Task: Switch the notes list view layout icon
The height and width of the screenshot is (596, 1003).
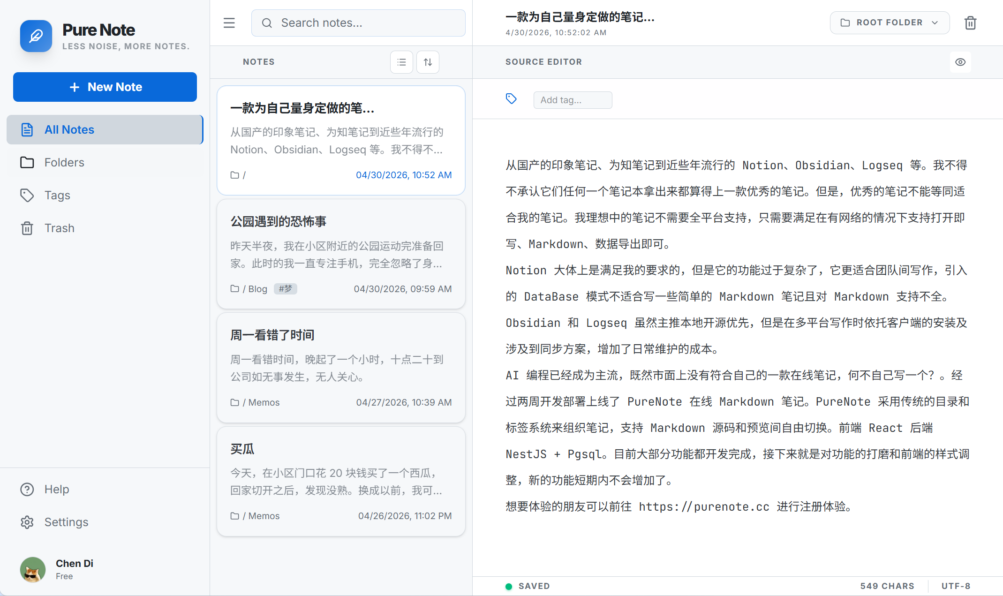Action: pos(402,62)
